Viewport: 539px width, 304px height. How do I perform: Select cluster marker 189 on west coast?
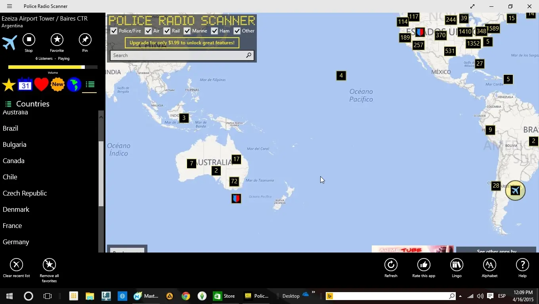[x=405, y=38]
